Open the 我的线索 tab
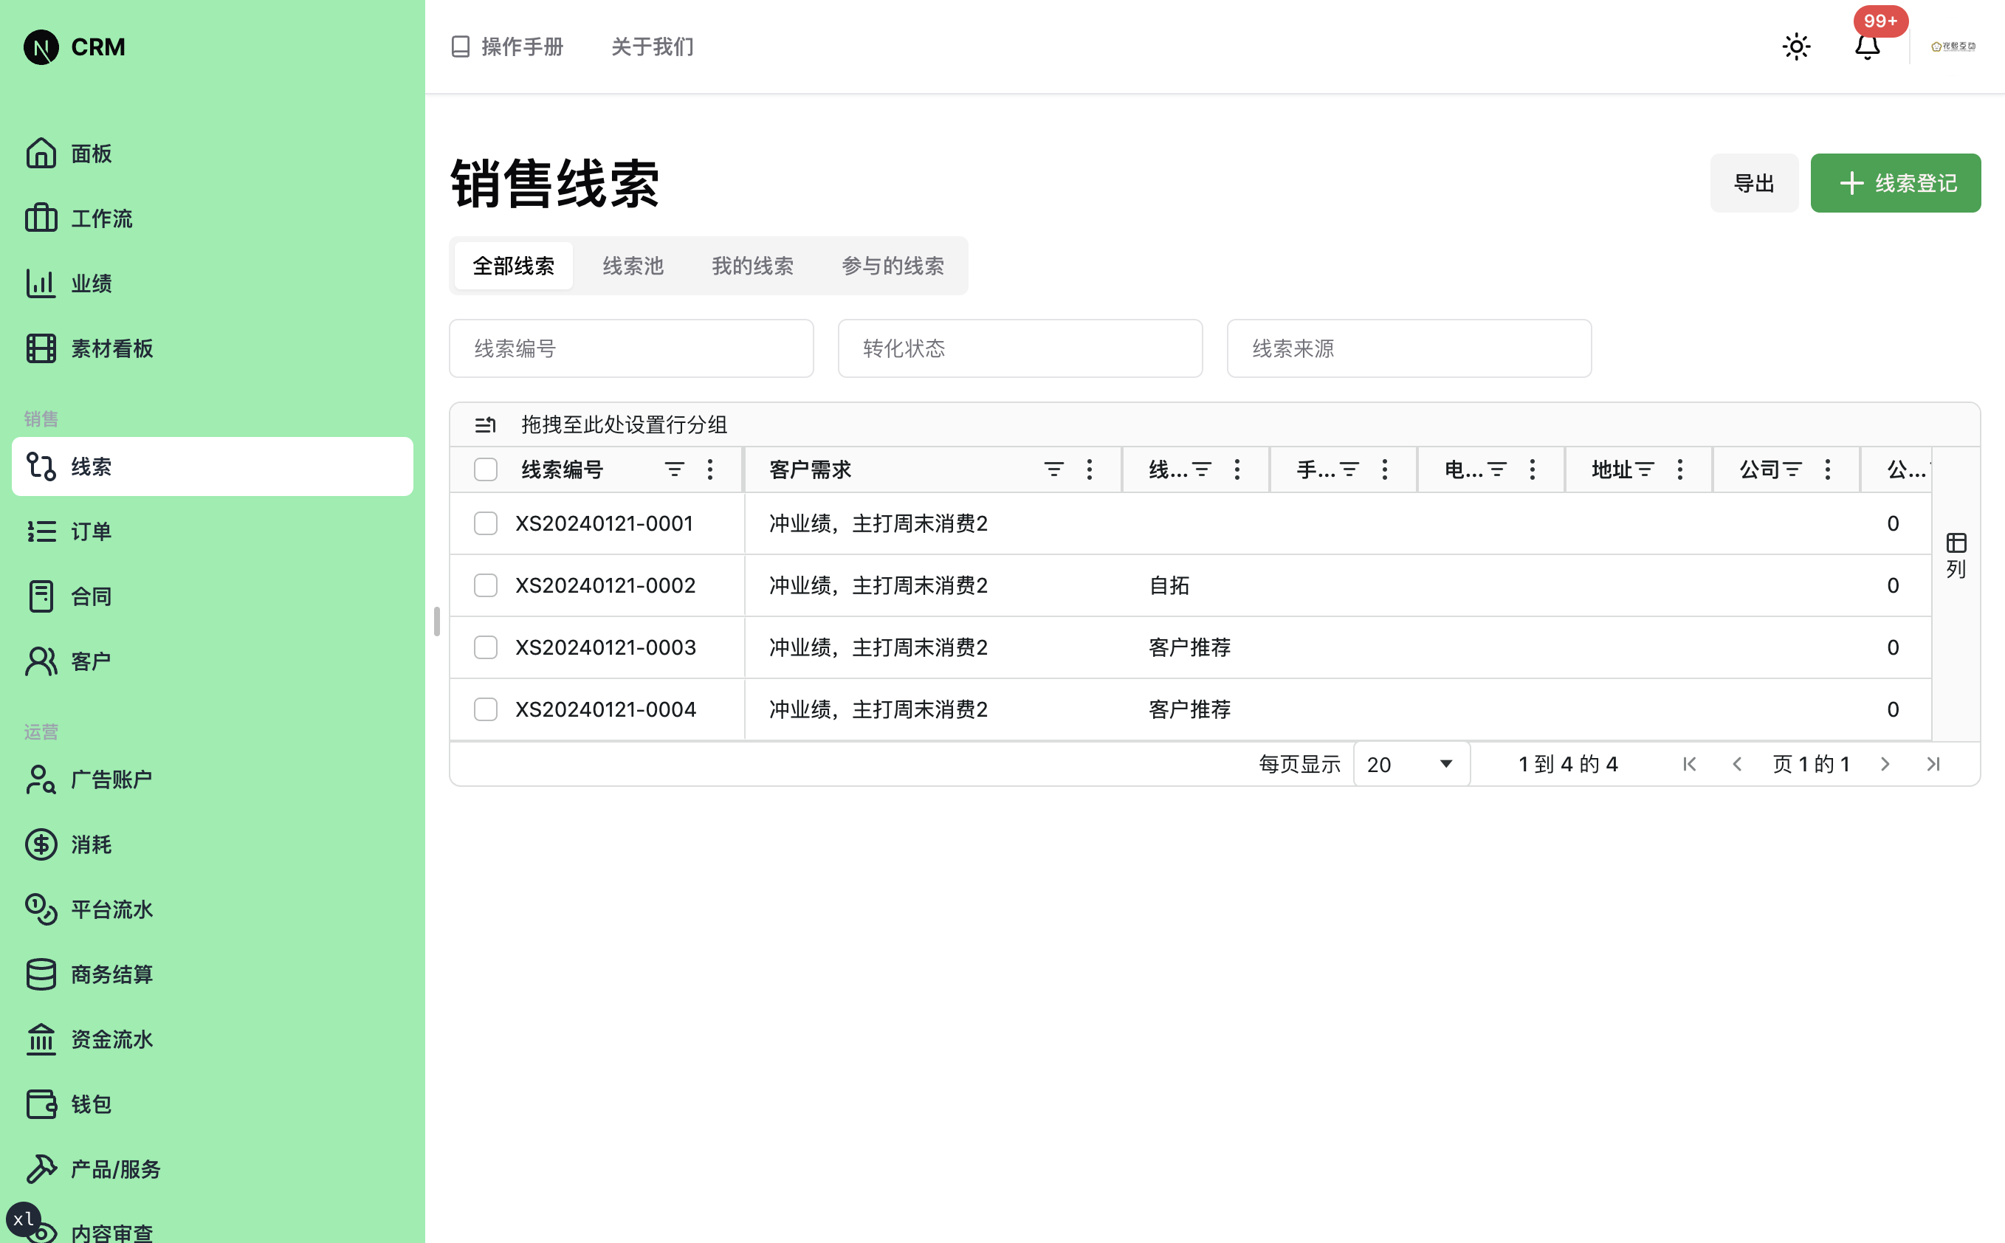The image size is (2005, 1243). pyautogui.click(x=752, y=266)
